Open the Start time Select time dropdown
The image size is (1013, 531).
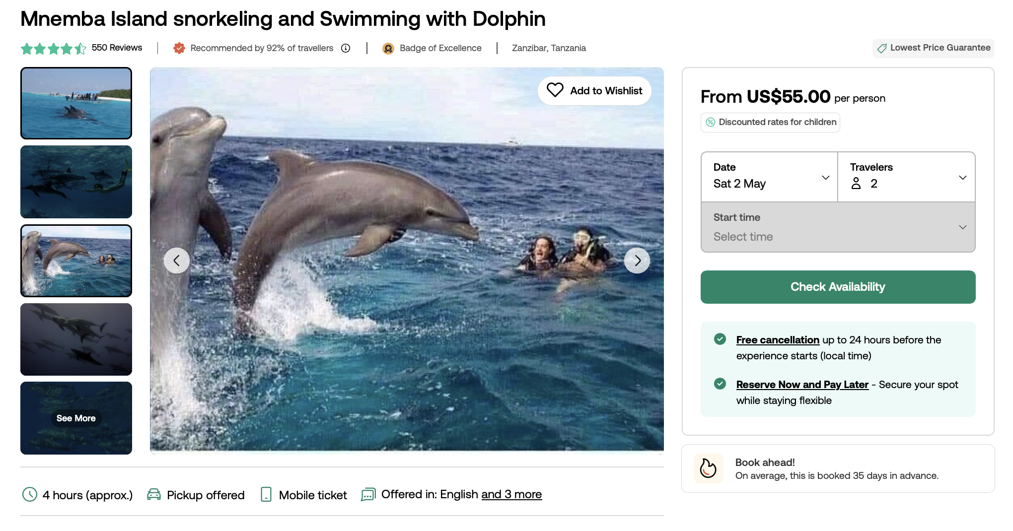click(838, 227)
